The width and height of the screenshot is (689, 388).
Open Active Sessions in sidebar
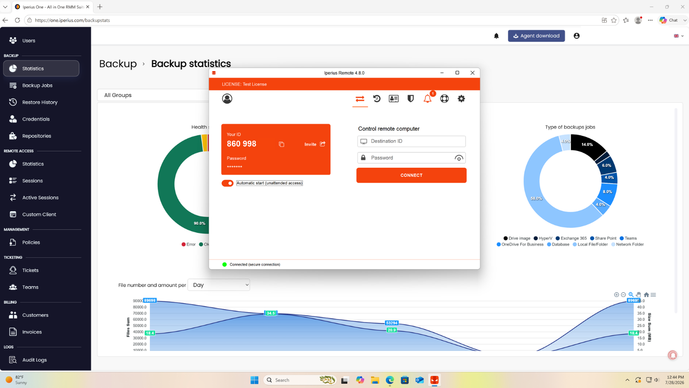coord(41,197)
